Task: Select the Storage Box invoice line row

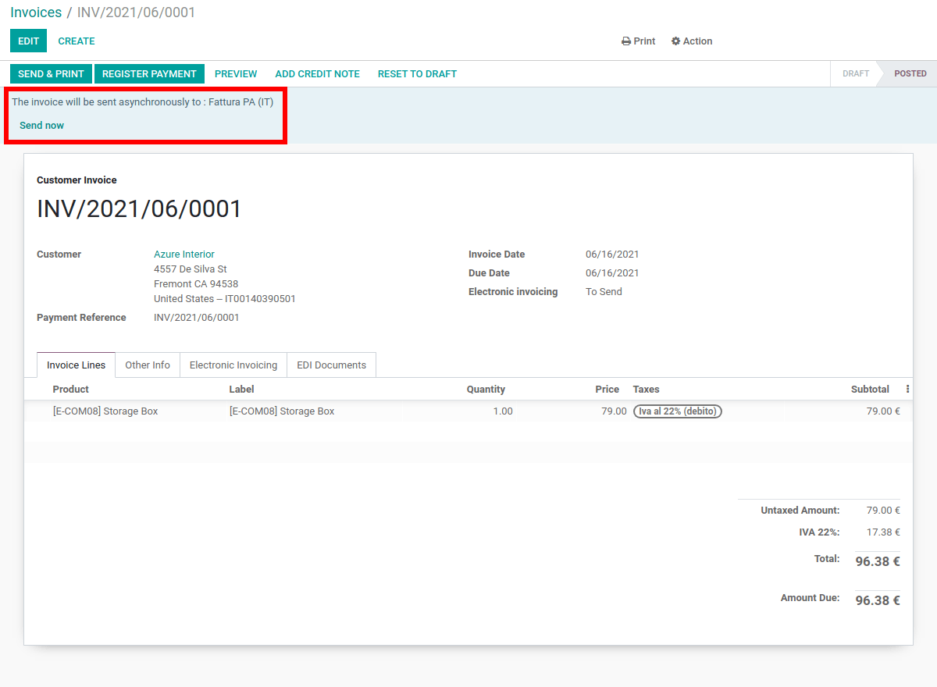Action: pos(468,411)
